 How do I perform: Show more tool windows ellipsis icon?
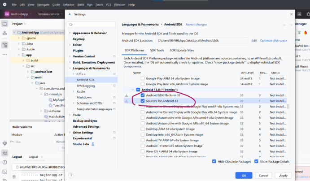pyautogui.click(x=5, y=54)
